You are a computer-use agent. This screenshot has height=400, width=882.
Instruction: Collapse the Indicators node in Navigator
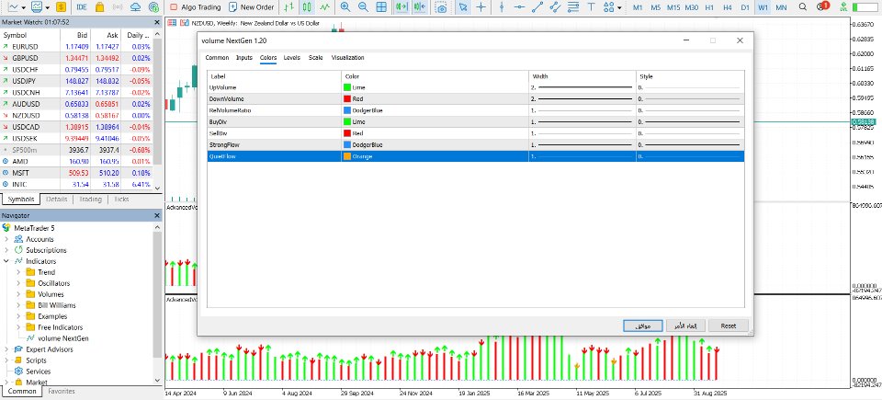(6, 261)
